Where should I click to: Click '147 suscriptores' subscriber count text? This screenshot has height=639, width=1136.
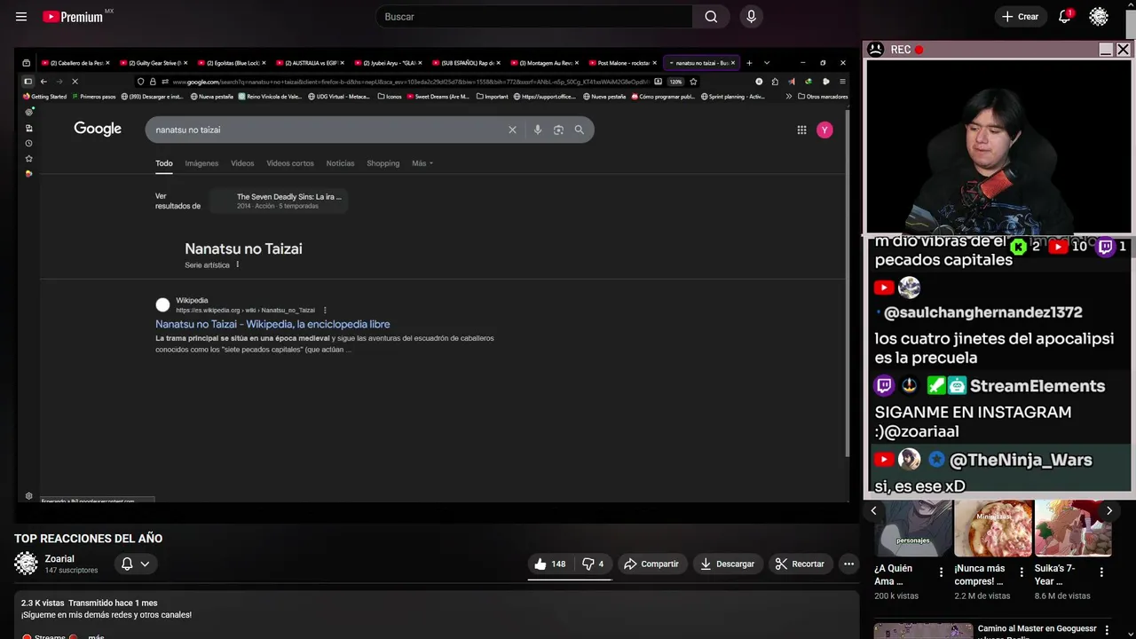point(71,571)
